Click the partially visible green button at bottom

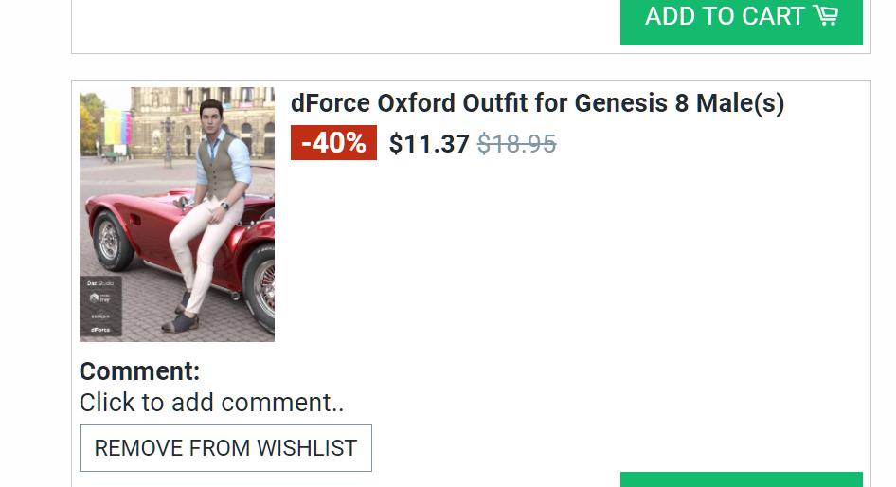click(741, 479)
